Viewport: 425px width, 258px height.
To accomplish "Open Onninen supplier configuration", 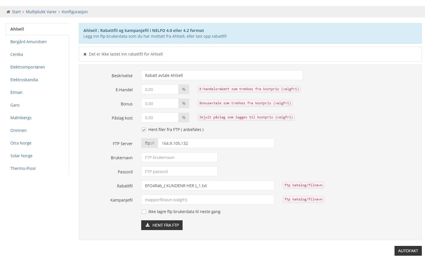I will (x=18, y=130).
